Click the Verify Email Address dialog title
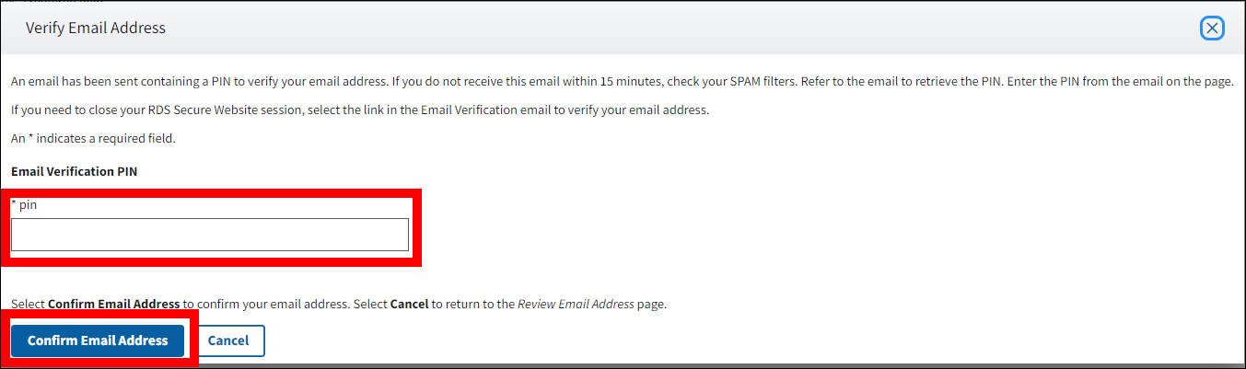The height and width of the screenshot is (369, 1246). pyautogui.click(x=96, y=28)
